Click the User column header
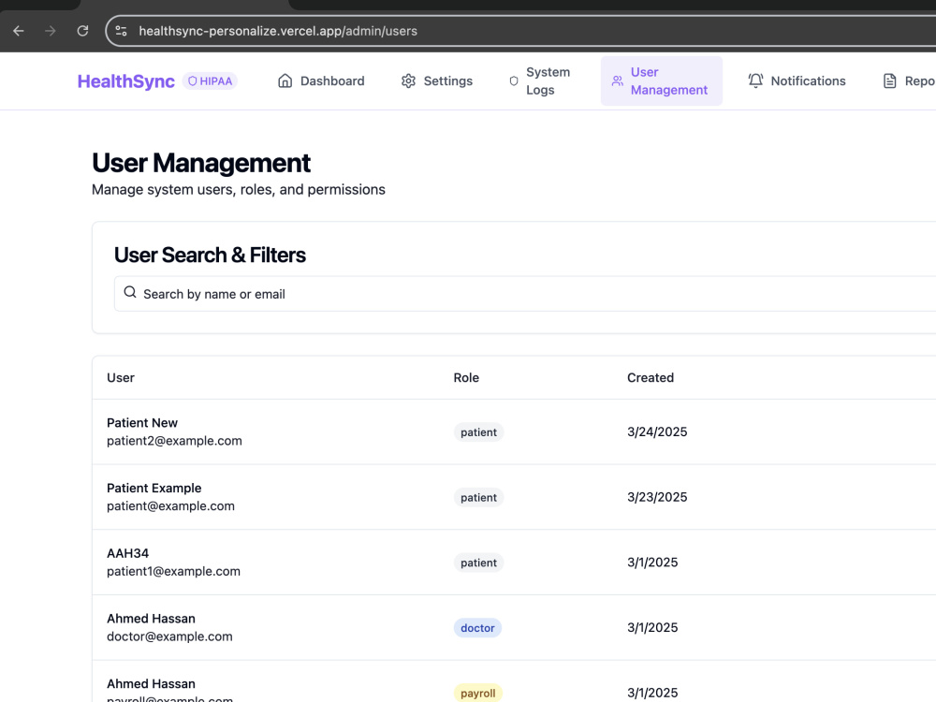Screen dimensions: 936x702 (x=121, y=378)
